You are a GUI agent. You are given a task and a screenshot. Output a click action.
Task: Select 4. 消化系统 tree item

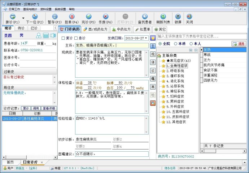(175, 81)
